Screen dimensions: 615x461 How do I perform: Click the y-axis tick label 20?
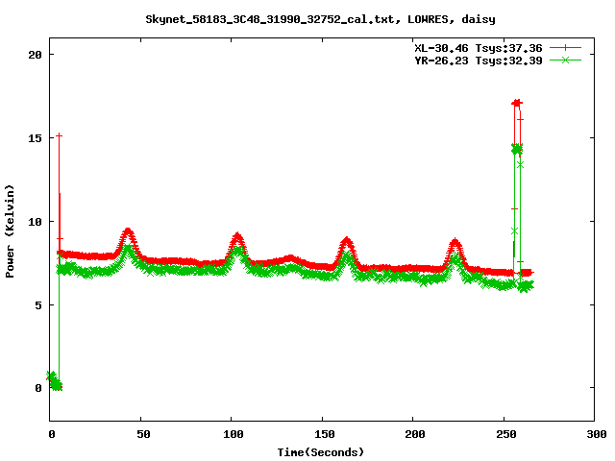35,55
